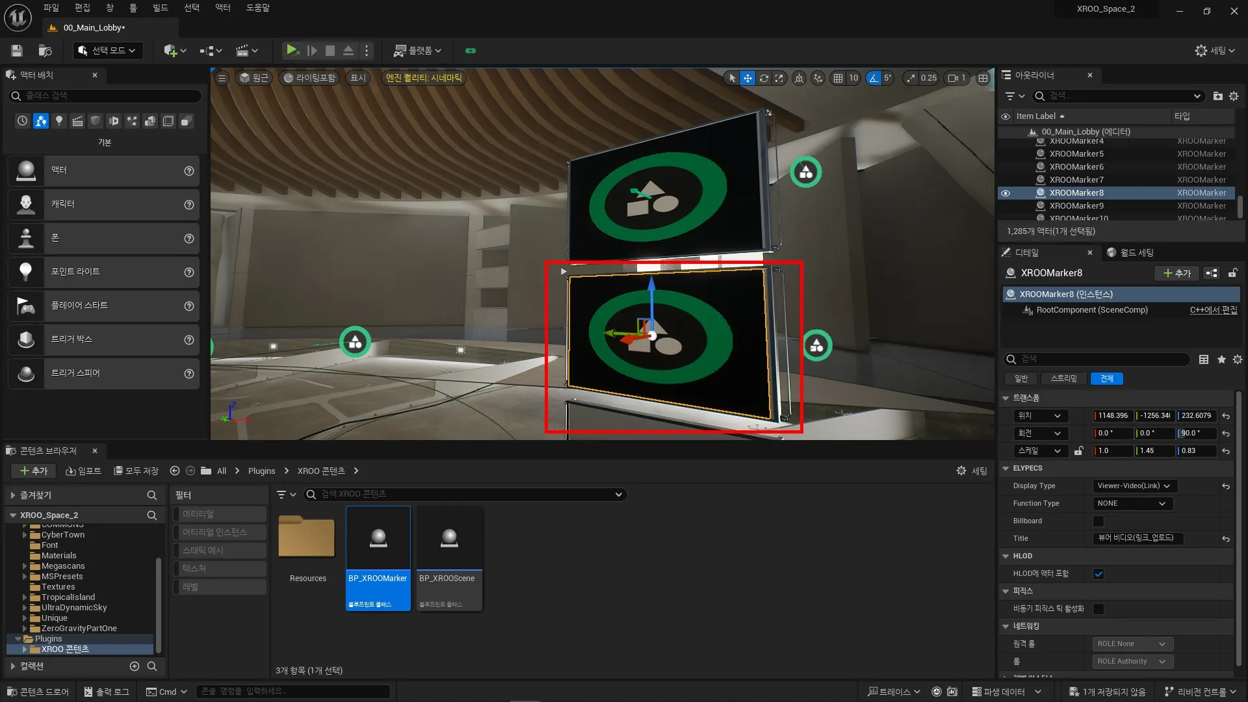Click the Lights category icon in Place Actors
Viewport: 1248px width, 702px height.
pyautogui.click(x=59, y=121)
